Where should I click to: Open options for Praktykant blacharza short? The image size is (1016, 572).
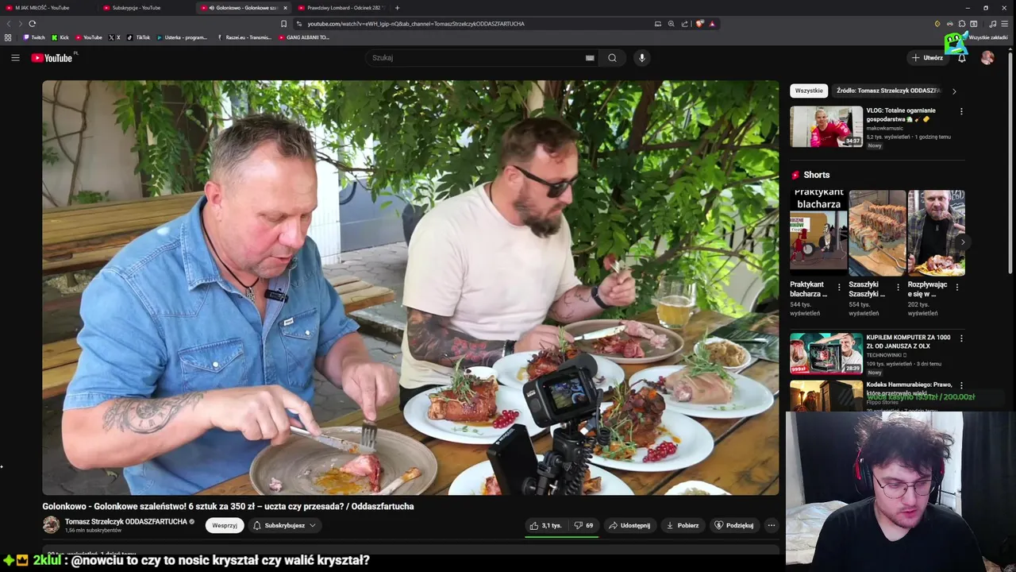[839, 288]
